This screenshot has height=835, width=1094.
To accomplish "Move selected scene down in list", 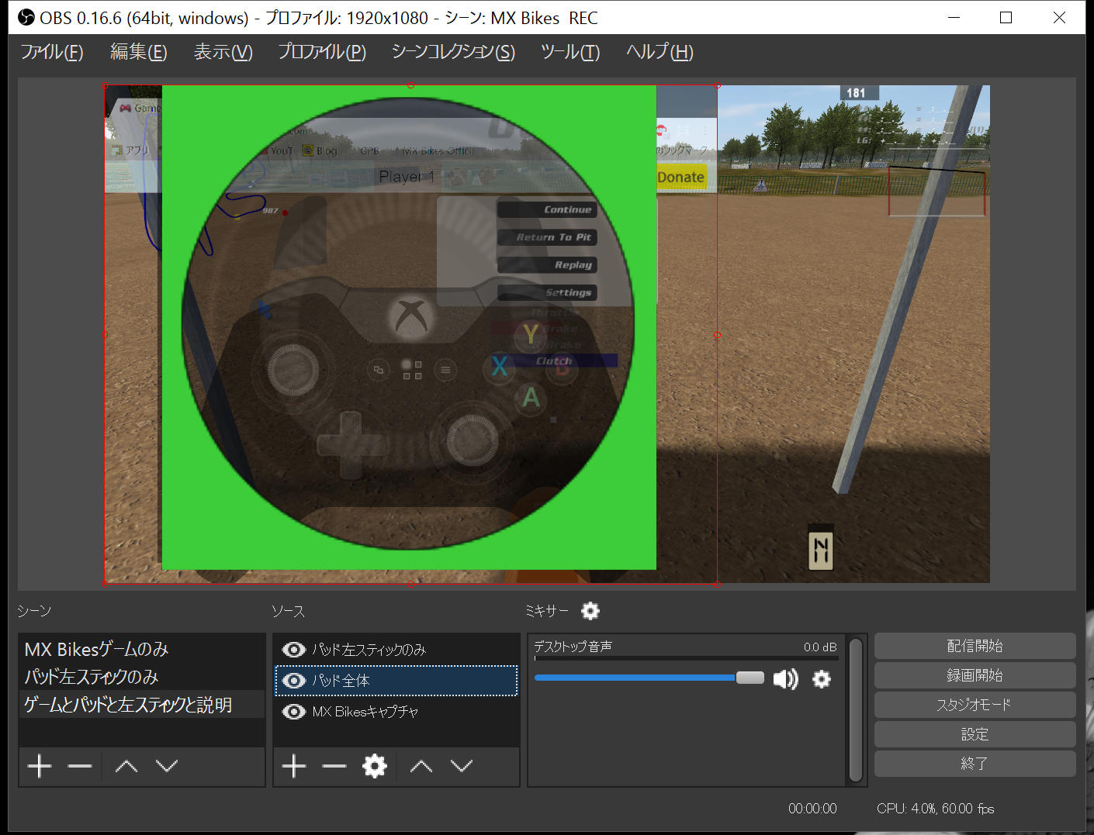I will 167,766.
